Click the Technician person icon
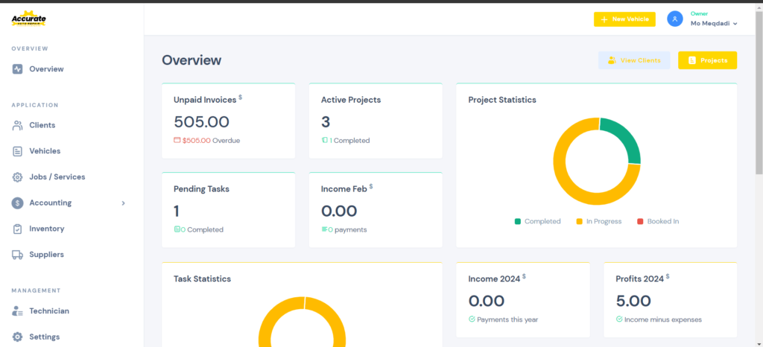The width and height of the screenshot is (763, 347). click(x=18, y=311)
